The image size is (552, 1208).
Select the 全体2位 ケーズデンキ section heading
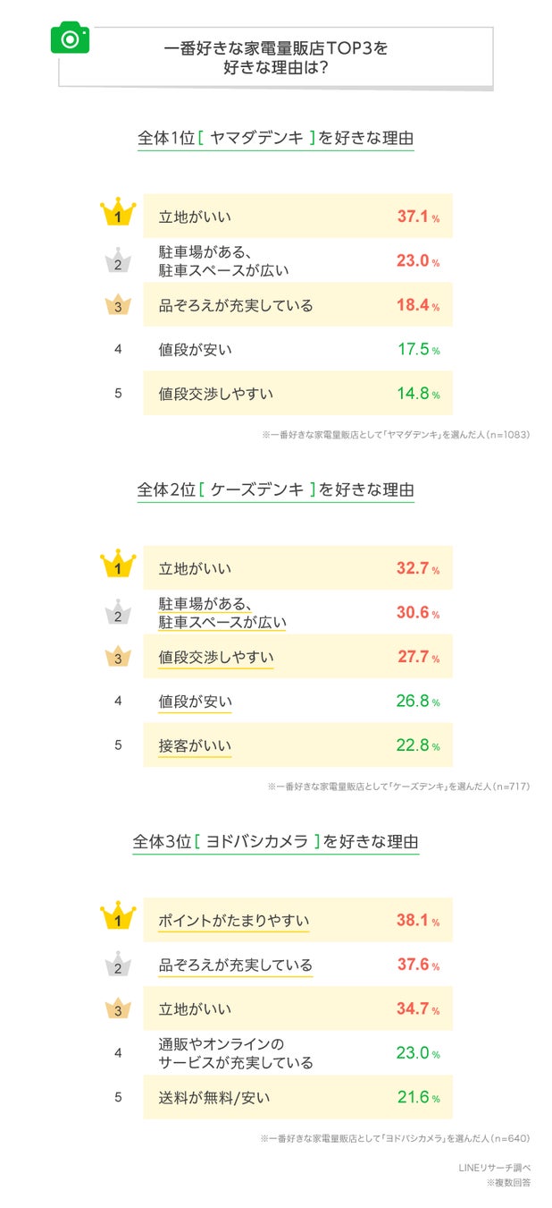click(275, 490)
